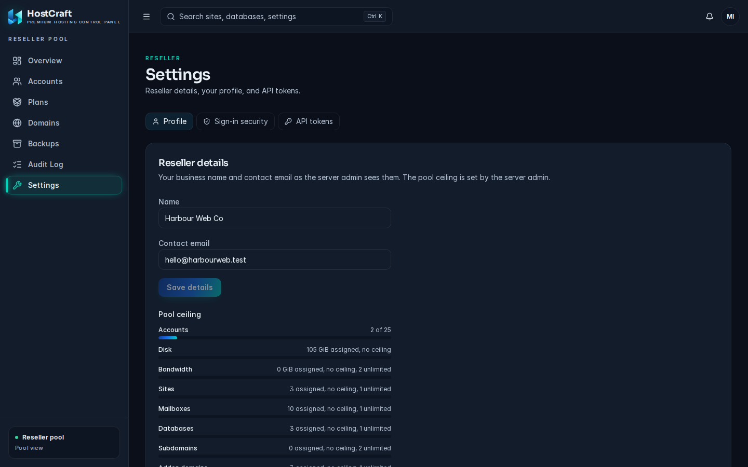Image resolution: width=748 pixels, height=467 pixels.
Task: Click the "Reseller details" heading
Action: click(x=193, y=163)
